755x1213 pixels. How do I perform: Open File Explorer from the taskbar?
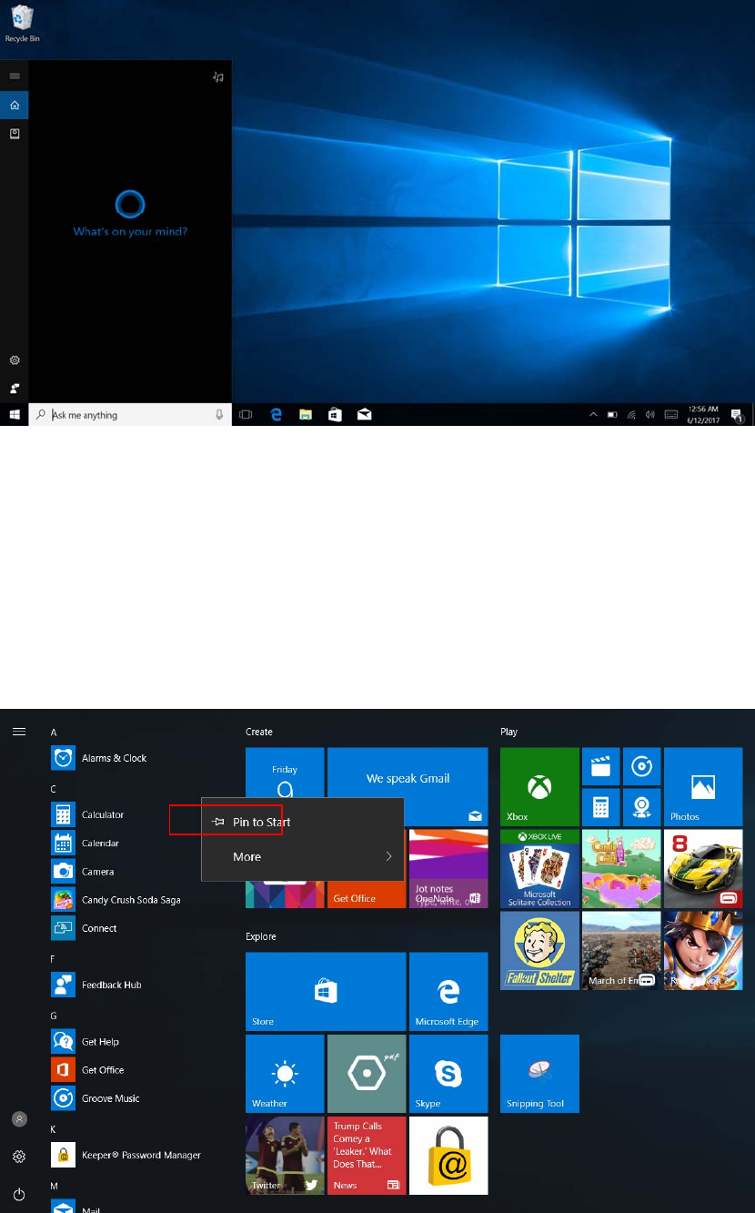(x=306, y=415)
